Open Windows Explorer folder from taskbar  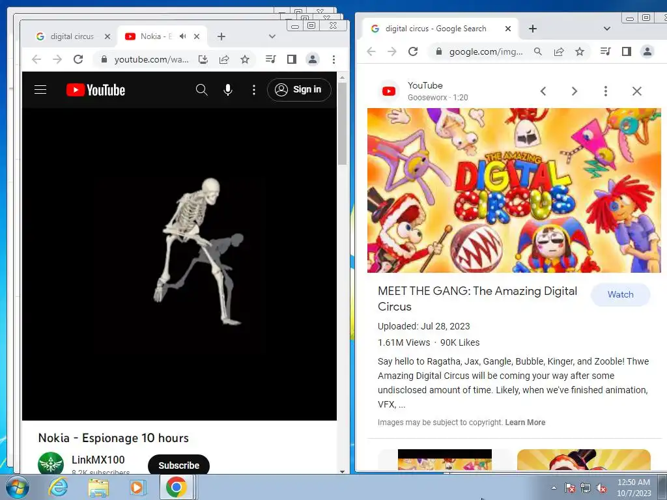(x=98, y=488)
